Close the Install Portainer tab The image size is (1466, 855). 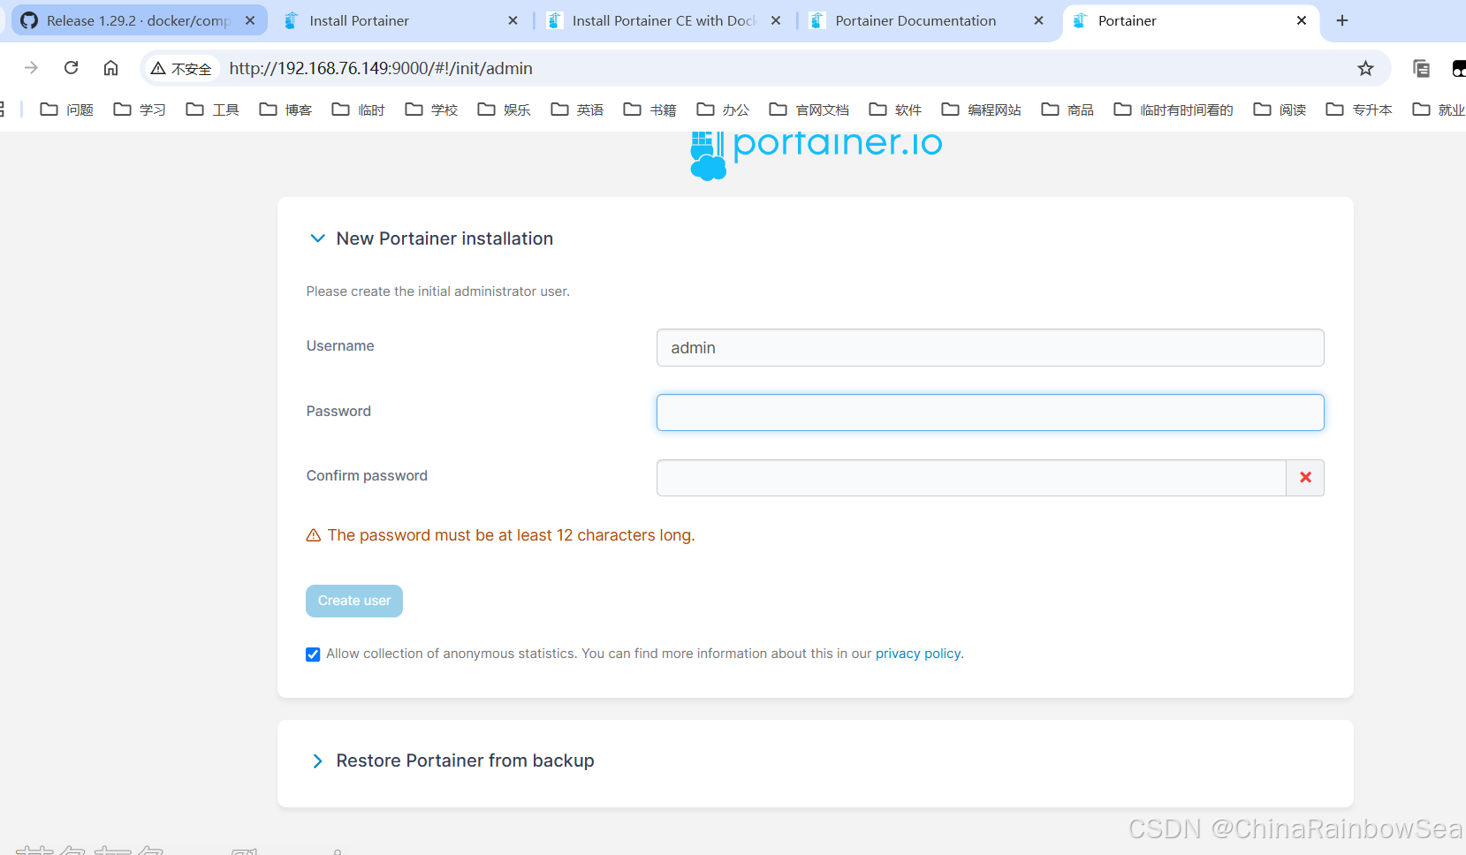click(x=513, y=20)
